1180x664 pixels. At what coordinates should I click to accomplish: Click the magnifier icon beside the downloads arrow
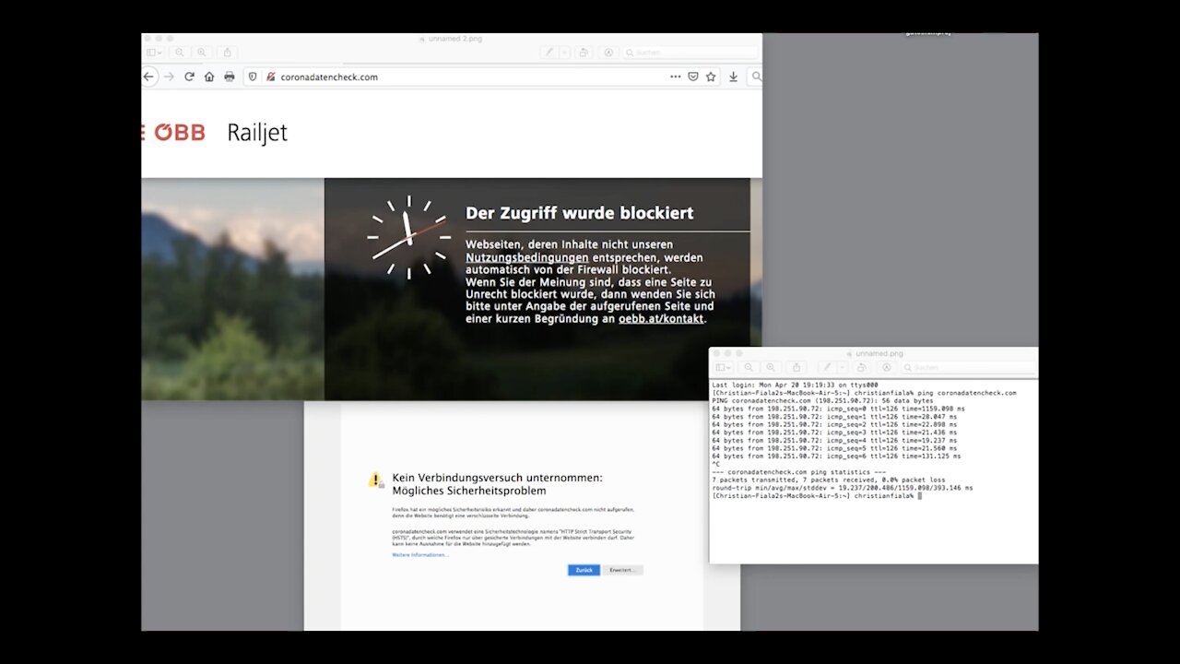click(756, 77)
